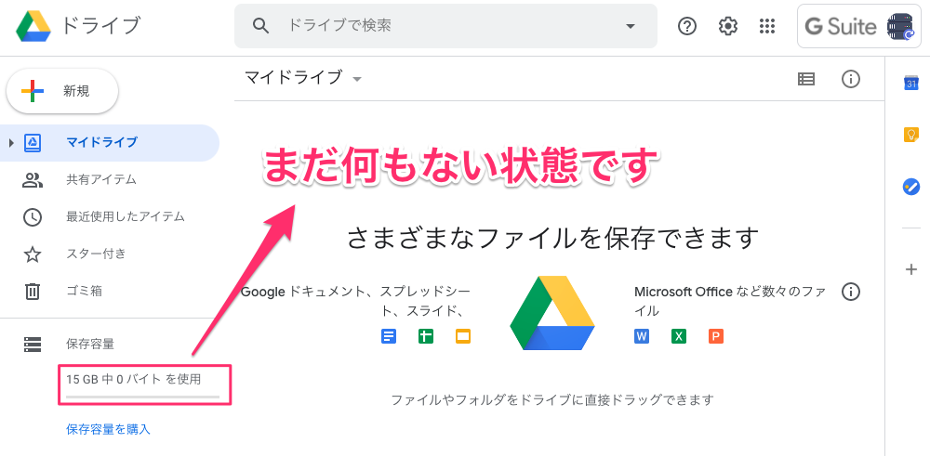Select 共有アイテム in the sidebar

[100, 179]
